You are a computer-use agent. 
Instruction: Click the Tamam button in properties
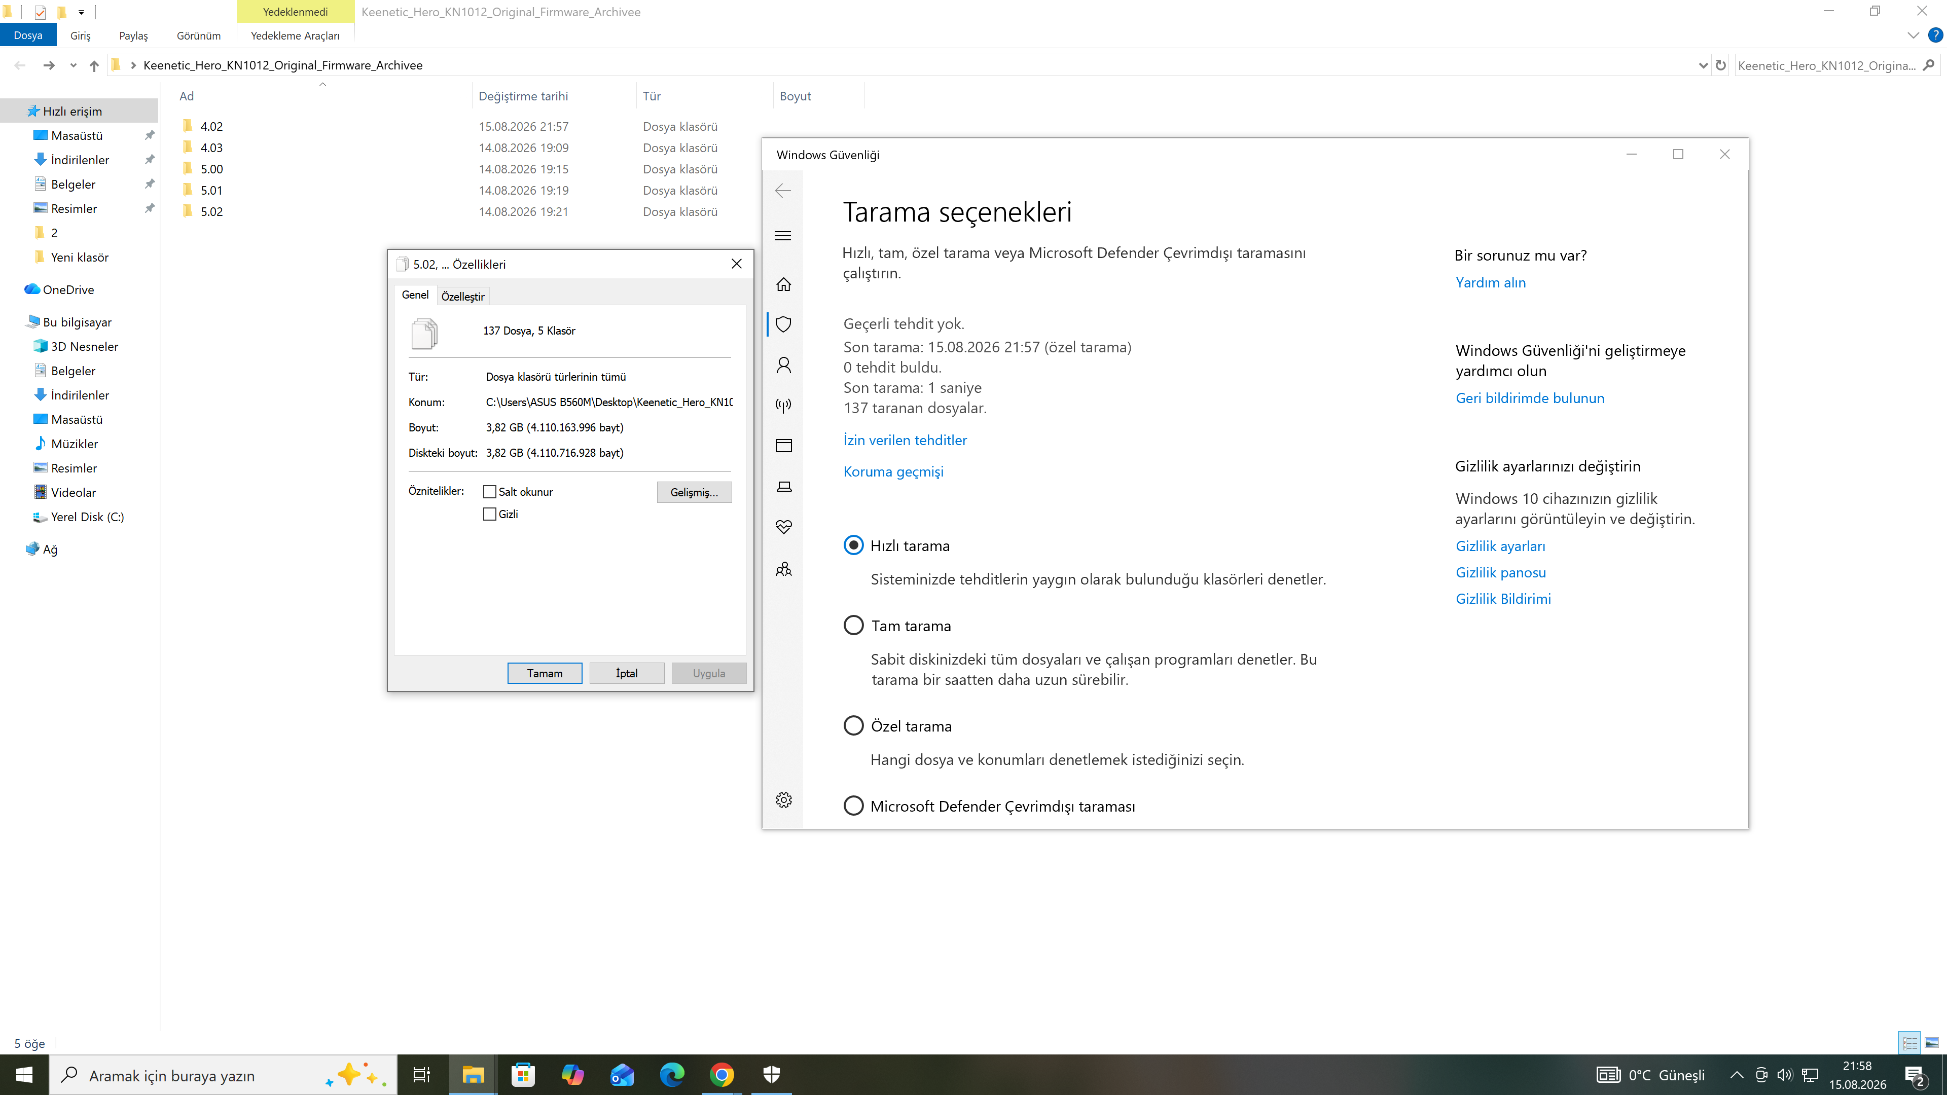[544, 673]
